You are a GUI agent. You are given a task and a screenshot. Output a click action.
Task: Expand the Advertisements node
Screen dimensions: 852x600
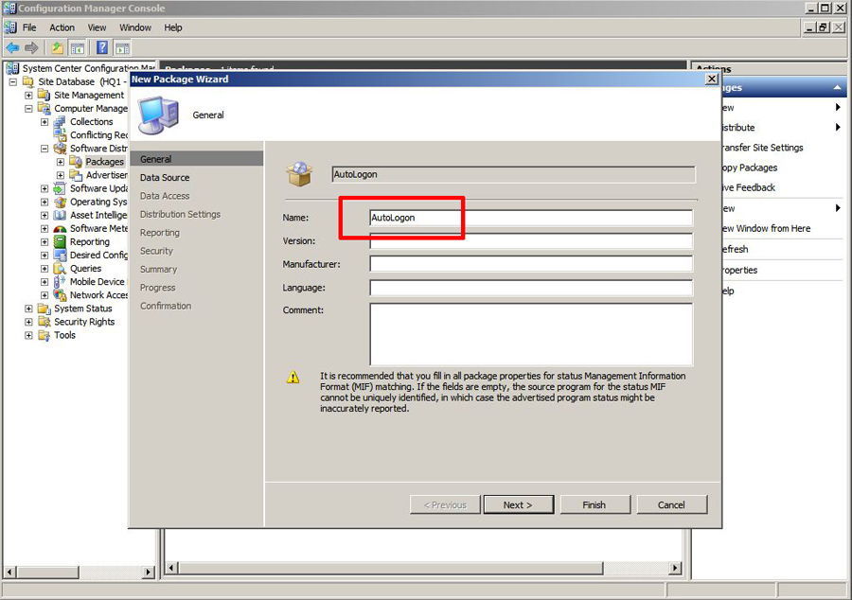(61, 175)
